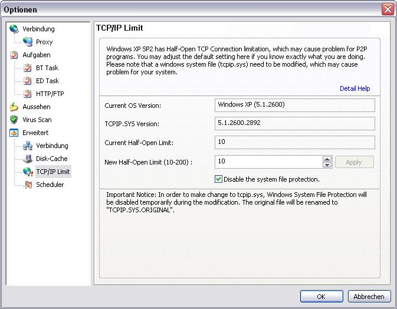397x309 pixels.
Task: Click the New Half-Open Limit input field
Action: 268,162
